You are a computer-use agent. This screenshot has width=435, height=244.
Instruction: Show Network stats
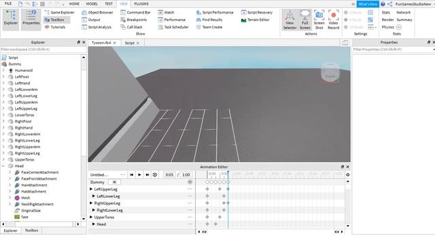pos(403,12)
